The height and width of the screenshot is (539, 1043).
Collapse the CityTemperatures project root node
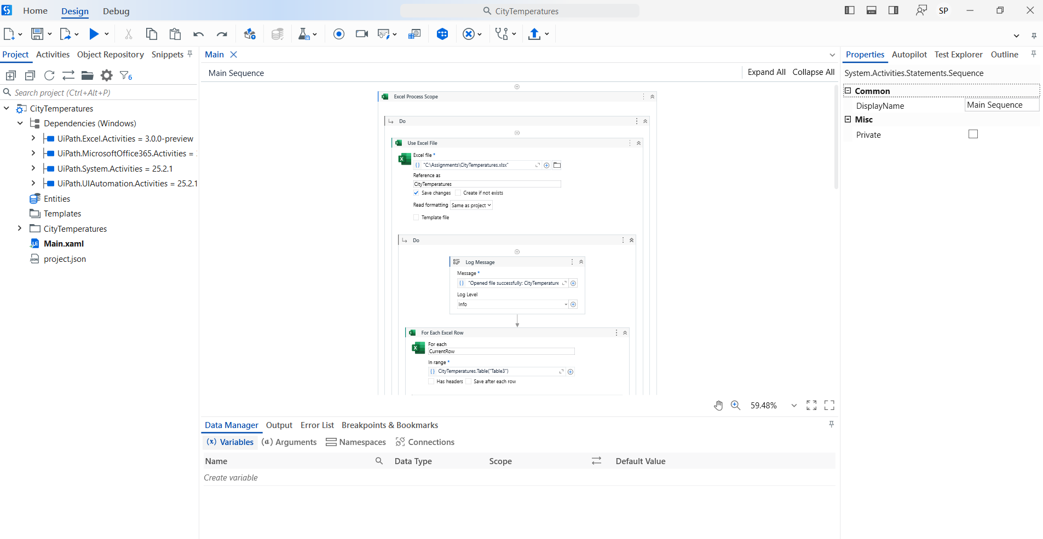click(x=7, y=108)
